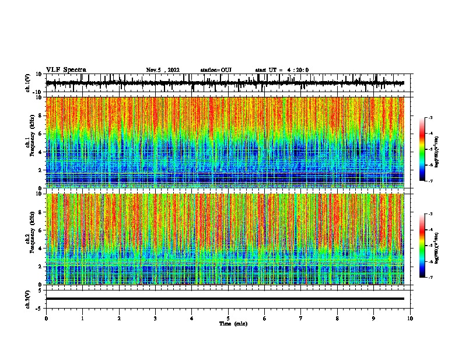Pick the ch.1 spectrogram color bar
This screenshot has width=462, height=357.
(x=422, y=149)
